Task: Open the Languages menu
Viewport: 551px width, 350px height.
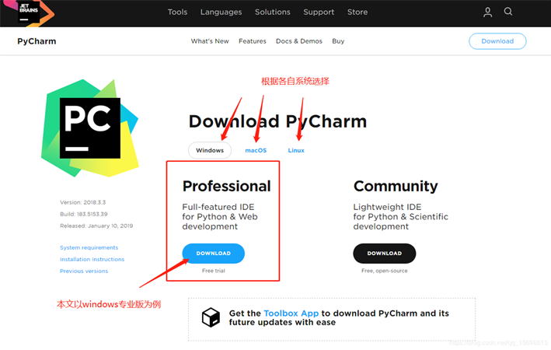Action: click(x=221, y=12)
